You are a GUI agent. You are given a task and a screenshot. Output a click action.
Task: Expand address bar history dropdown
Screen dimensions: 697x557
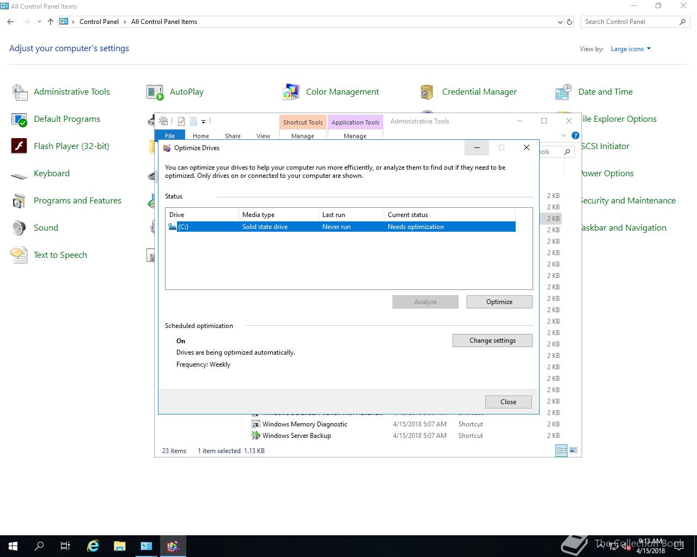pos(560,22)
